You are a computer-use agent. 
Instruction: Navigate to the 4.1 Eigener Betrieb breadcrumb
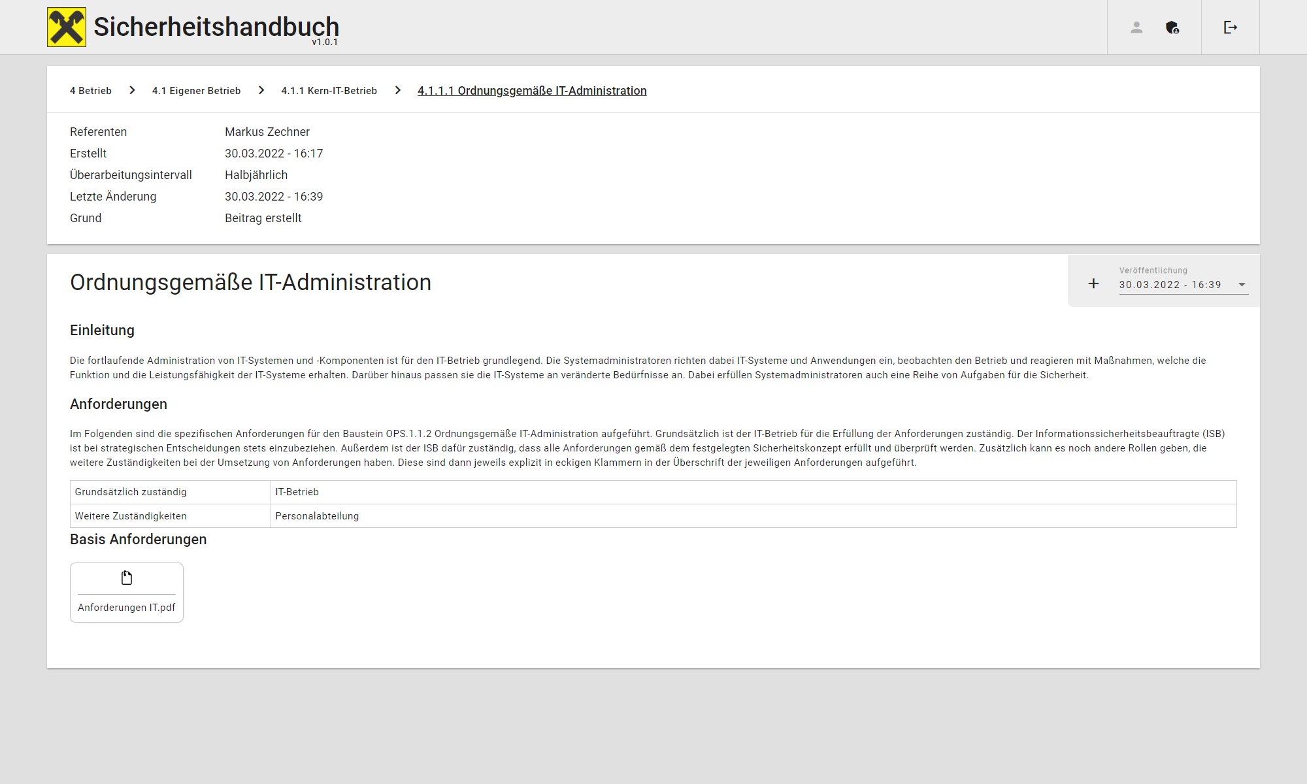(196, 91)
